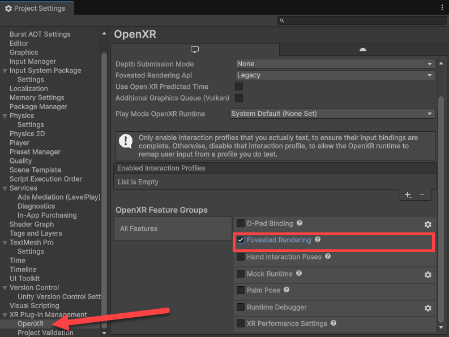
Task: Open the Quality settings page
Action: tap(20, 161)
